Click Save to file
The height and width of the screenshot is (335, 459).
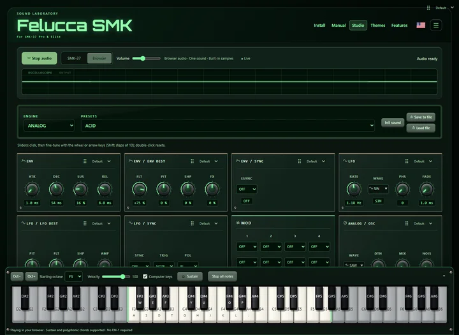[421, 117]
